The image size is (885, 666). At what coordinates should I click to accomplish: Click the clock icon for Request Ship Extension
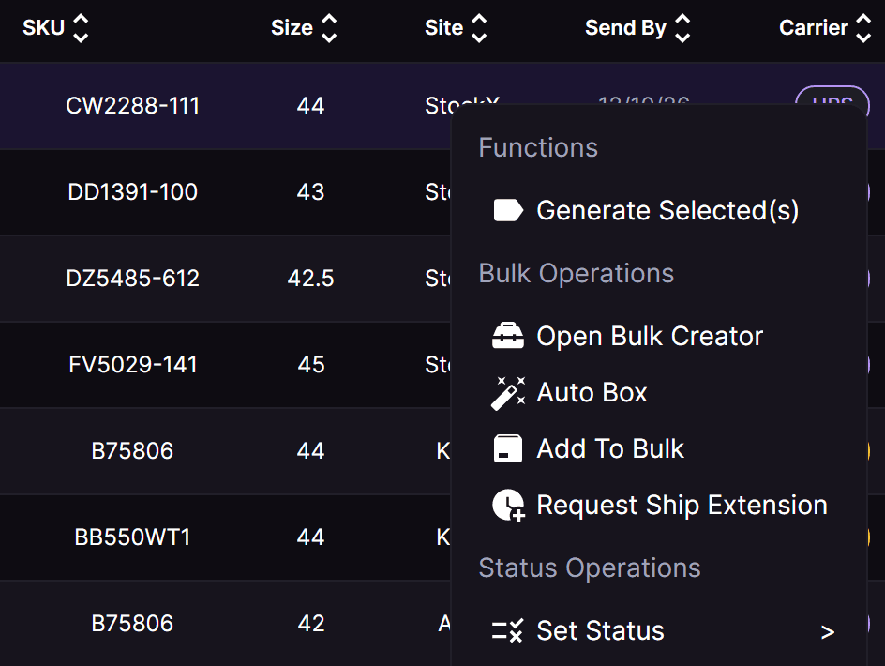pyautogui.click(x=508, y=505)
